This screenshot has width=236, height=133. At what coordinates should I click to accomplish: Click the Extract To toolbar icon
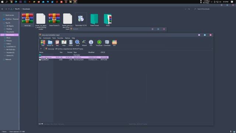[x=50, y=43]
